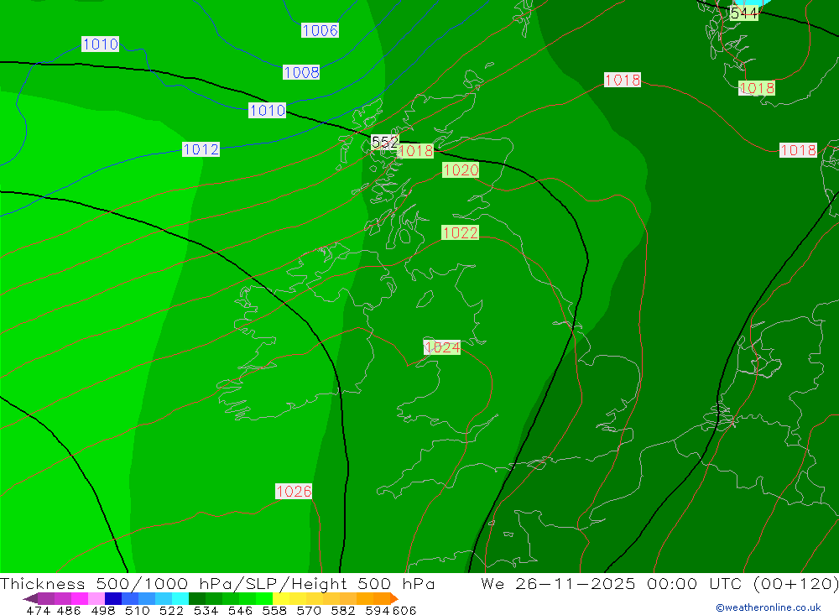Click the 474 legend value

tap(38, 610)
